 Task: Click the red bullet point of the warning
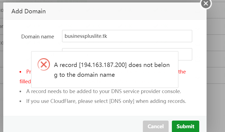[20, 72]
